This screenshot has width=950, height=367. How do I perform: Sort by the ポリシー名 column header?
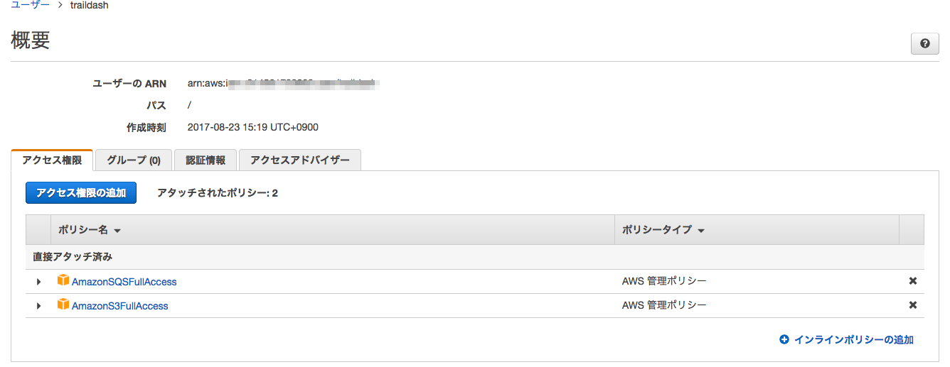(x=90, y=230)
